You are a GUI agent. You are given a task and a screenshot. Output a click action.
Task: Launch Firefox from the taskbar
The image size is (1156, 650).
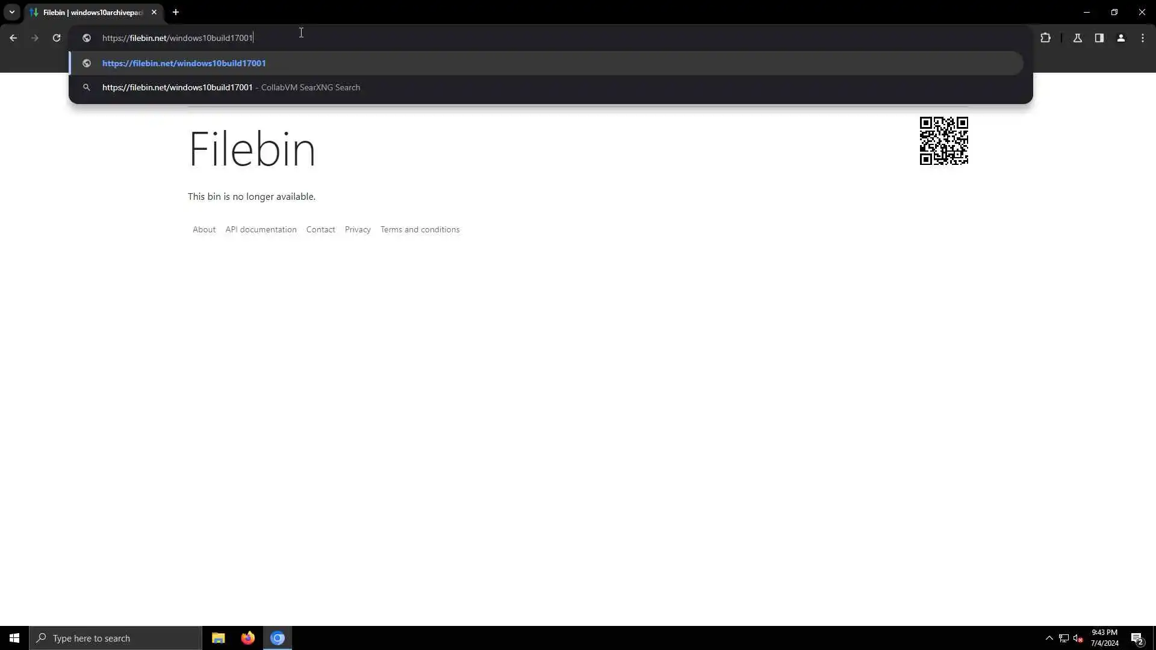click(x=247, y=638)
